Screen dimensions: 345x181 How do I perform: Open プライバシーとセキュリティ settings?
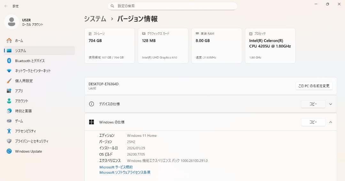(x=39, y=141)
